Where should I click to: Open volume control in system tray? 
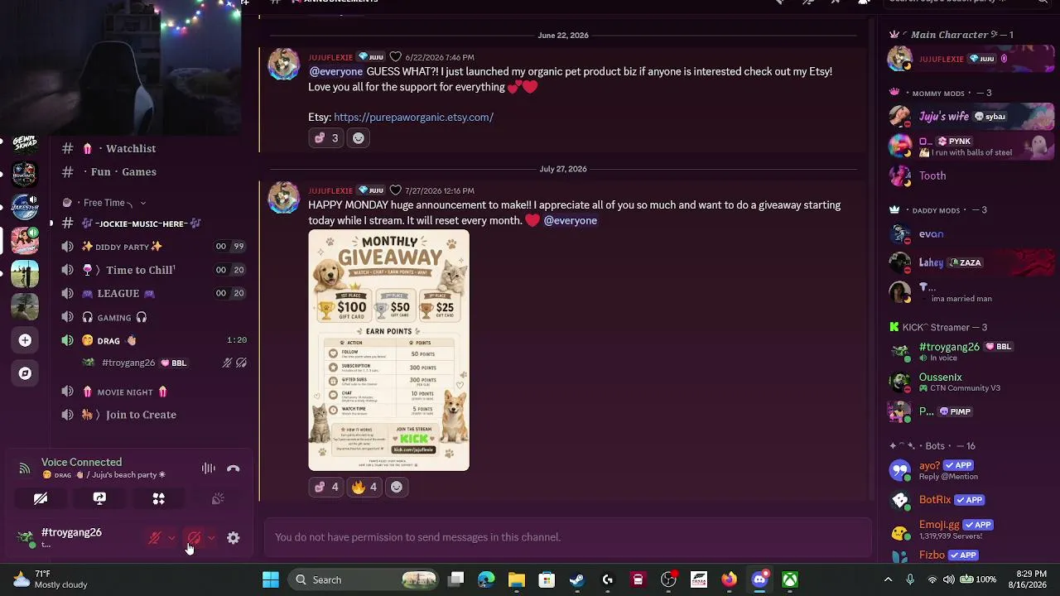click(x=948, y=579)
